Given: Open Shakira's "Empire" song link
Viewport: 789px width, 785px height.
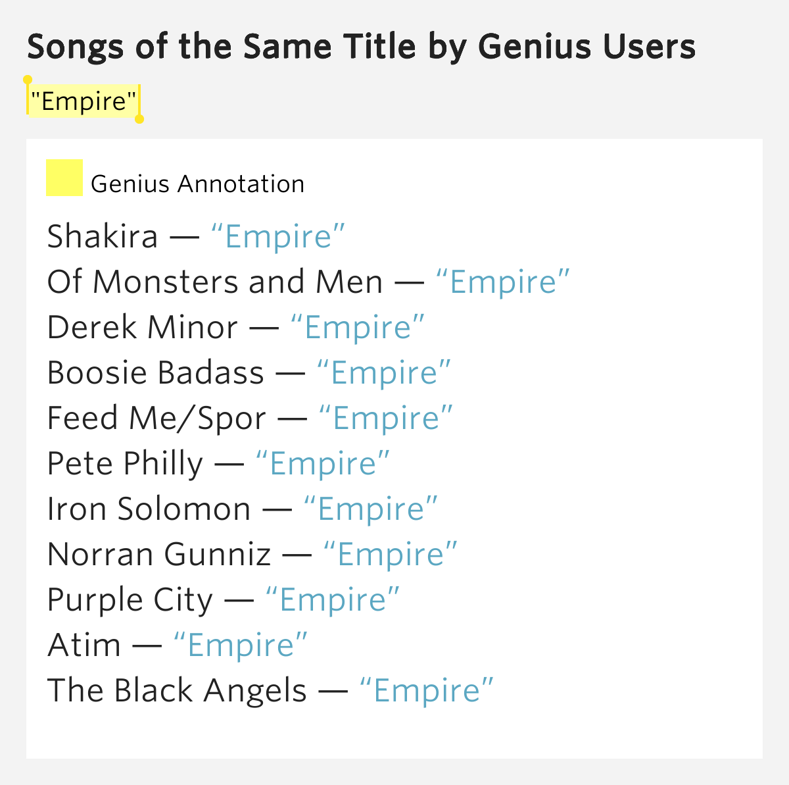Looking at the screenshot, I should 277,237.
